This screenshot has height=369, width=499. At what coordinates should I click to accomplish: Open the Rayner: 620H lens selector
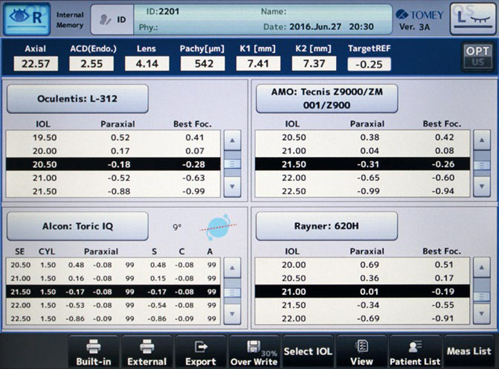327,226
